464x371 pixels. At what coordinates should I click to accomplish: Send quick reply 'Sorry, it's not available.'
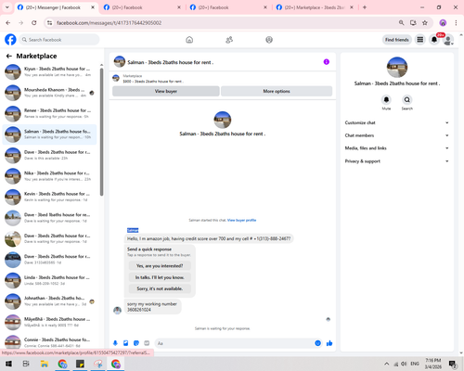(160, 288)
